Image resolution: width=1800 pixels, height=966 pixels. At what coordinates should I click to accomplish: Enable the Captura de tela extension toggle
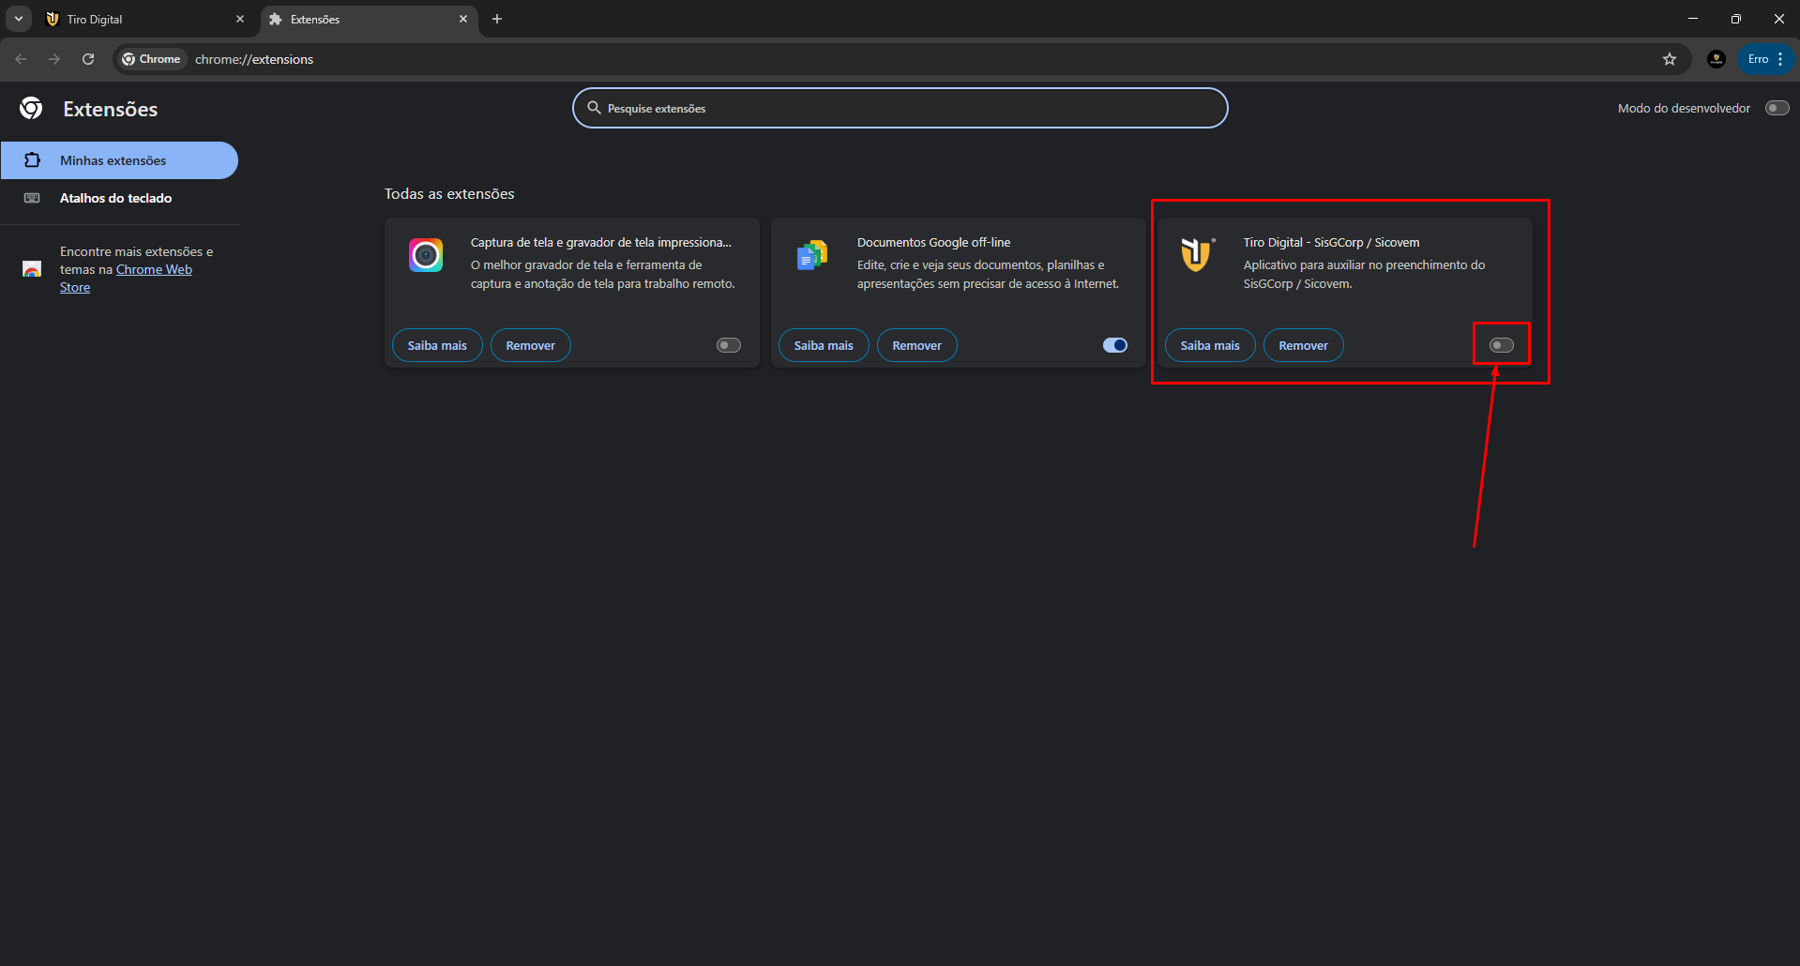729,345
